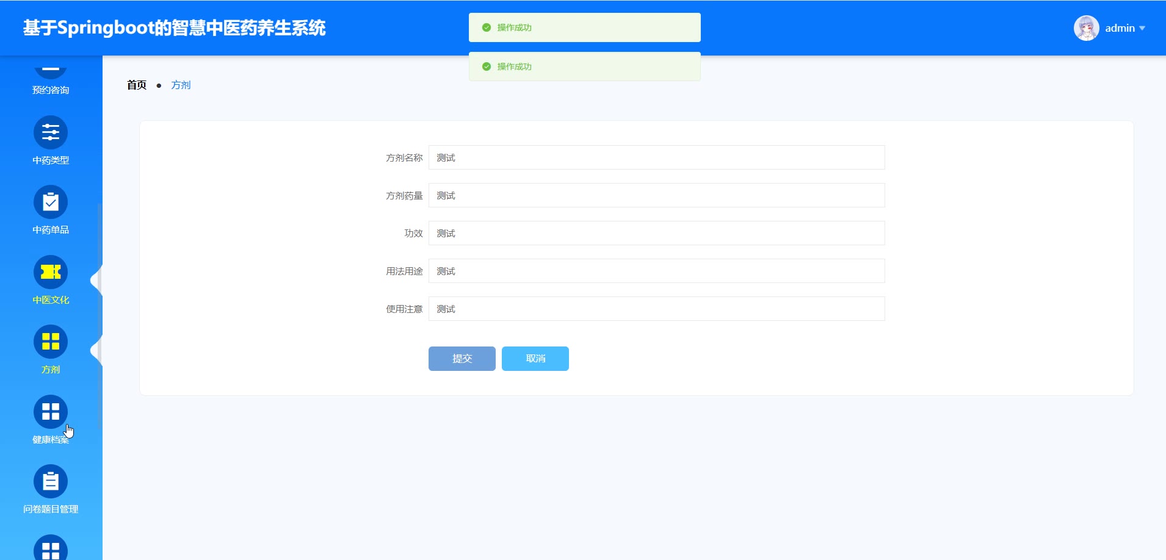Click the first 操作成功 notification text
This screenshot has width=1166, height=560.
tap(514, 27)
